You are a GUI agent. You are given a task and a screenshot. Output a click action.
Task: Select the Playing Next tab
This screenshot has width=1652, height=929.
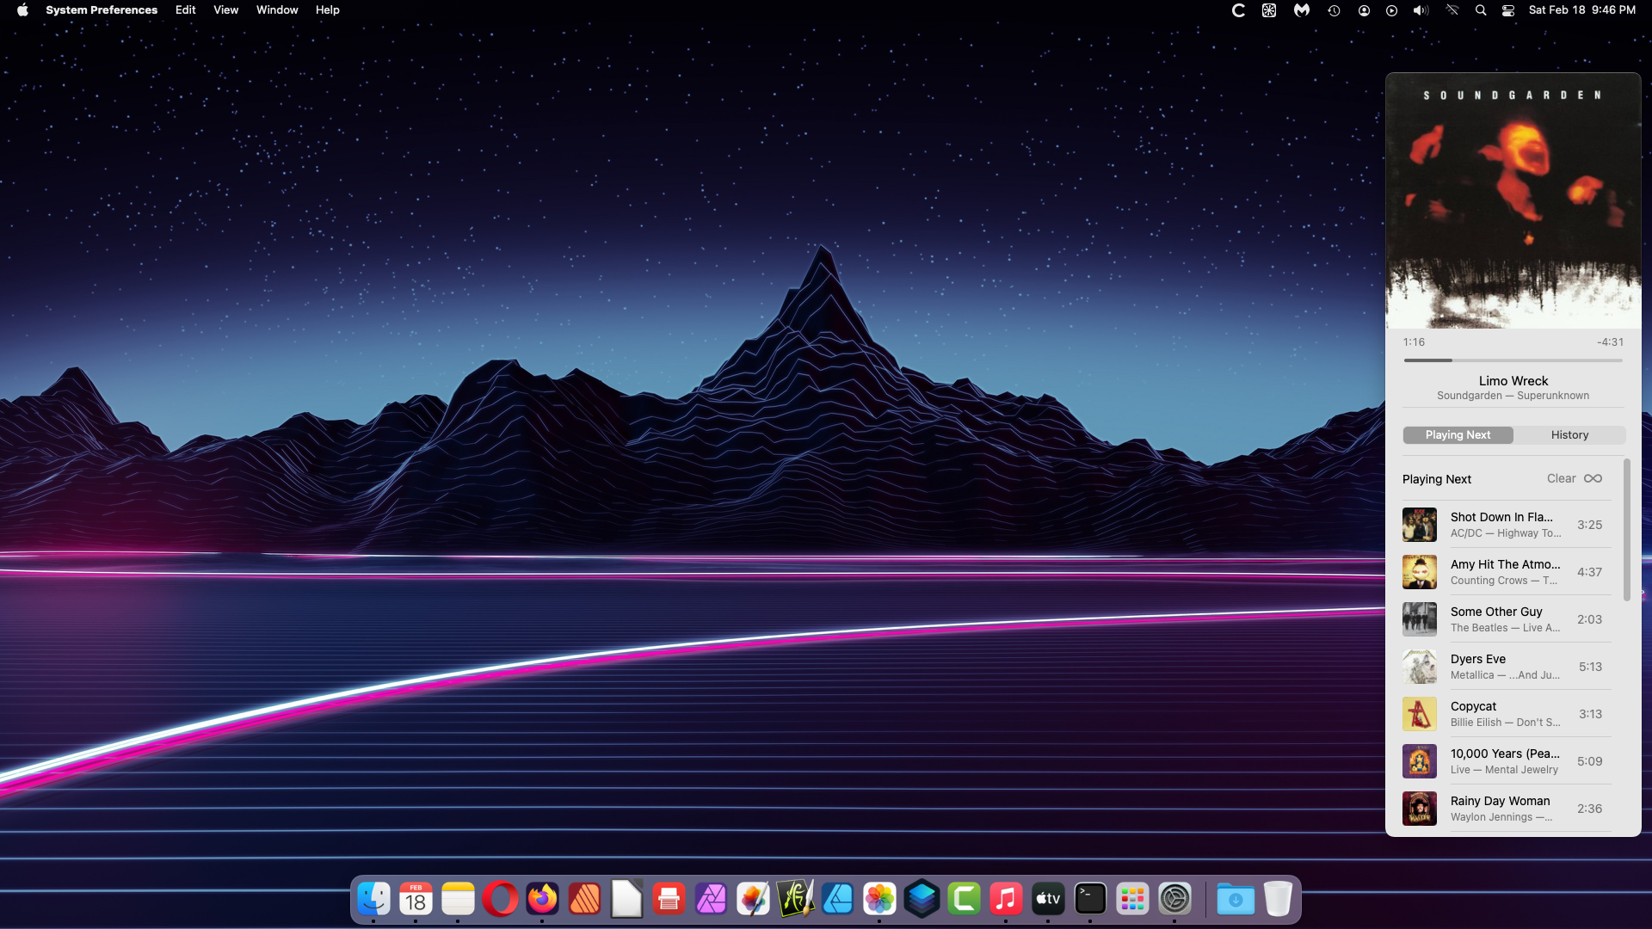[x=1458, y=435]
